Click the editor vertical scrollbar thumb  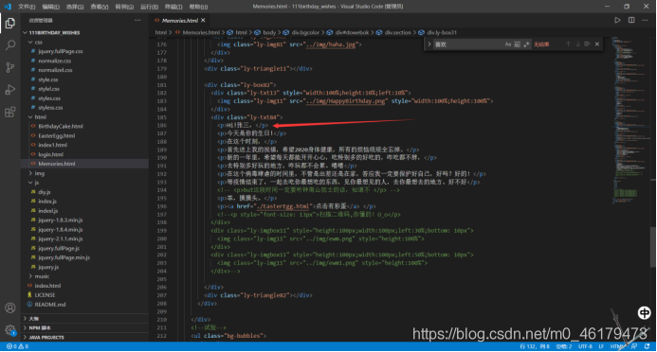tap(653, 247)
